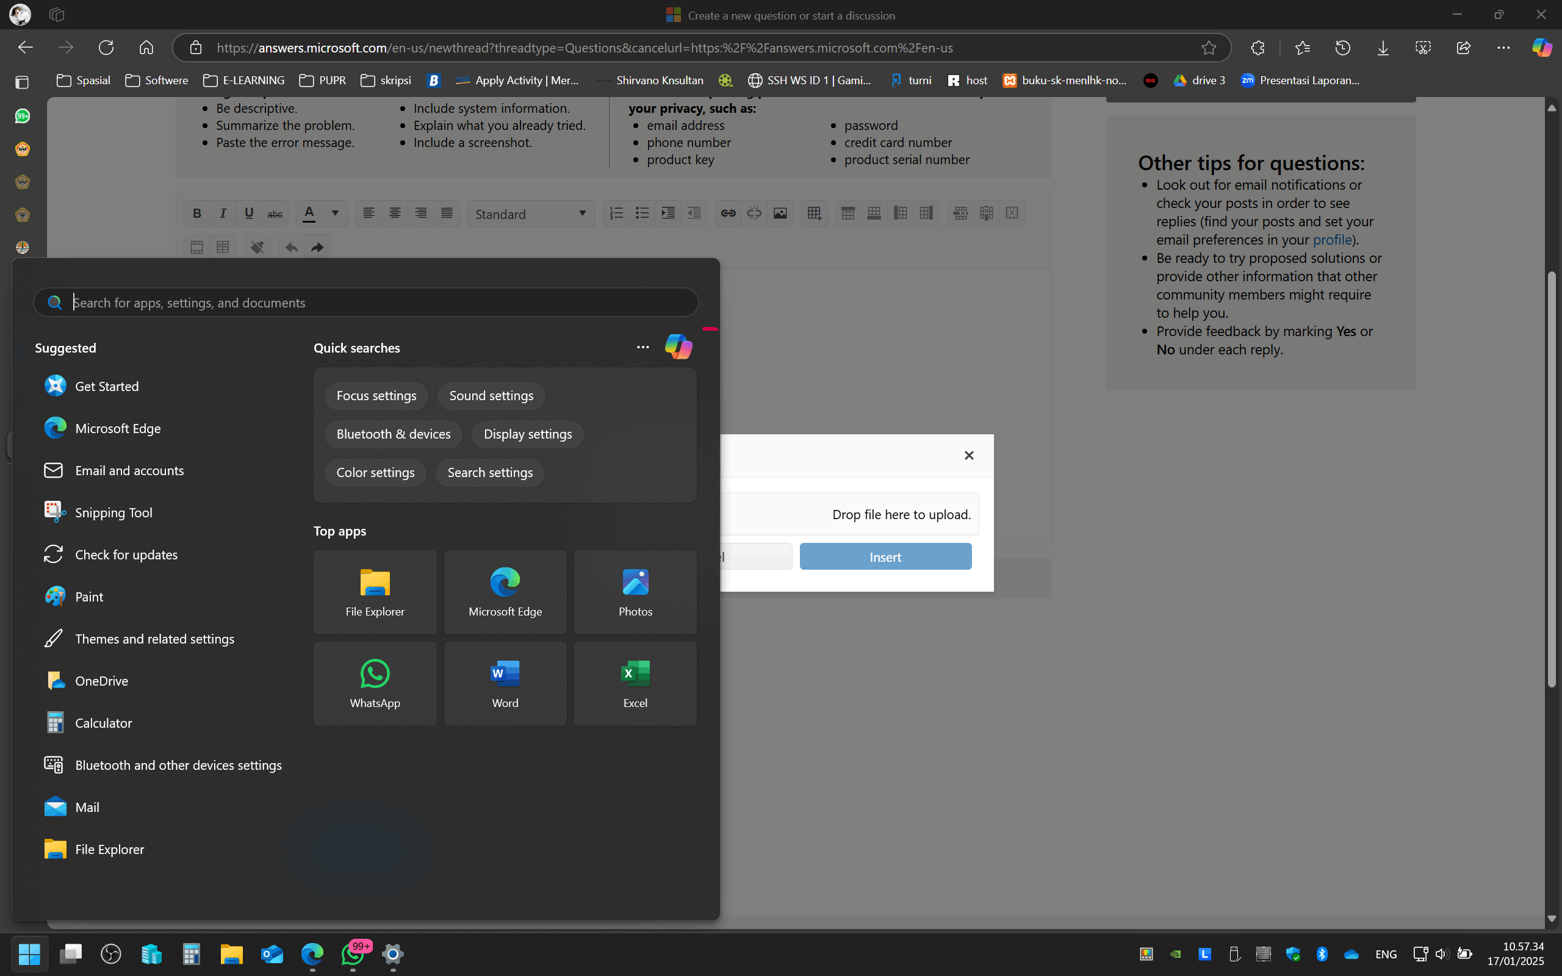Click the italic formatting icon
Viewport: 1562px width, 976px height.
[223, 213]
